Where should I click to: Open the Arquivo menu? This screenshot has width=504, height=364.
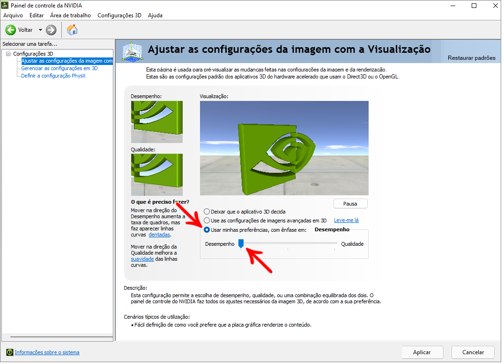click(x=13, y=15)
